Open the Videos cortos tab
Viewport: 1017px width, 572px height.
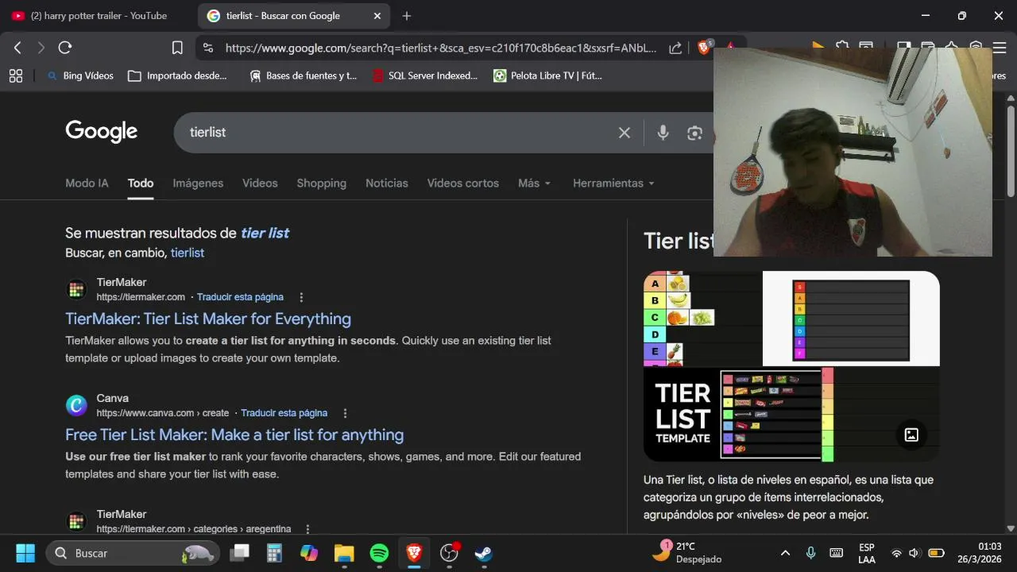(x=462, y=184)
